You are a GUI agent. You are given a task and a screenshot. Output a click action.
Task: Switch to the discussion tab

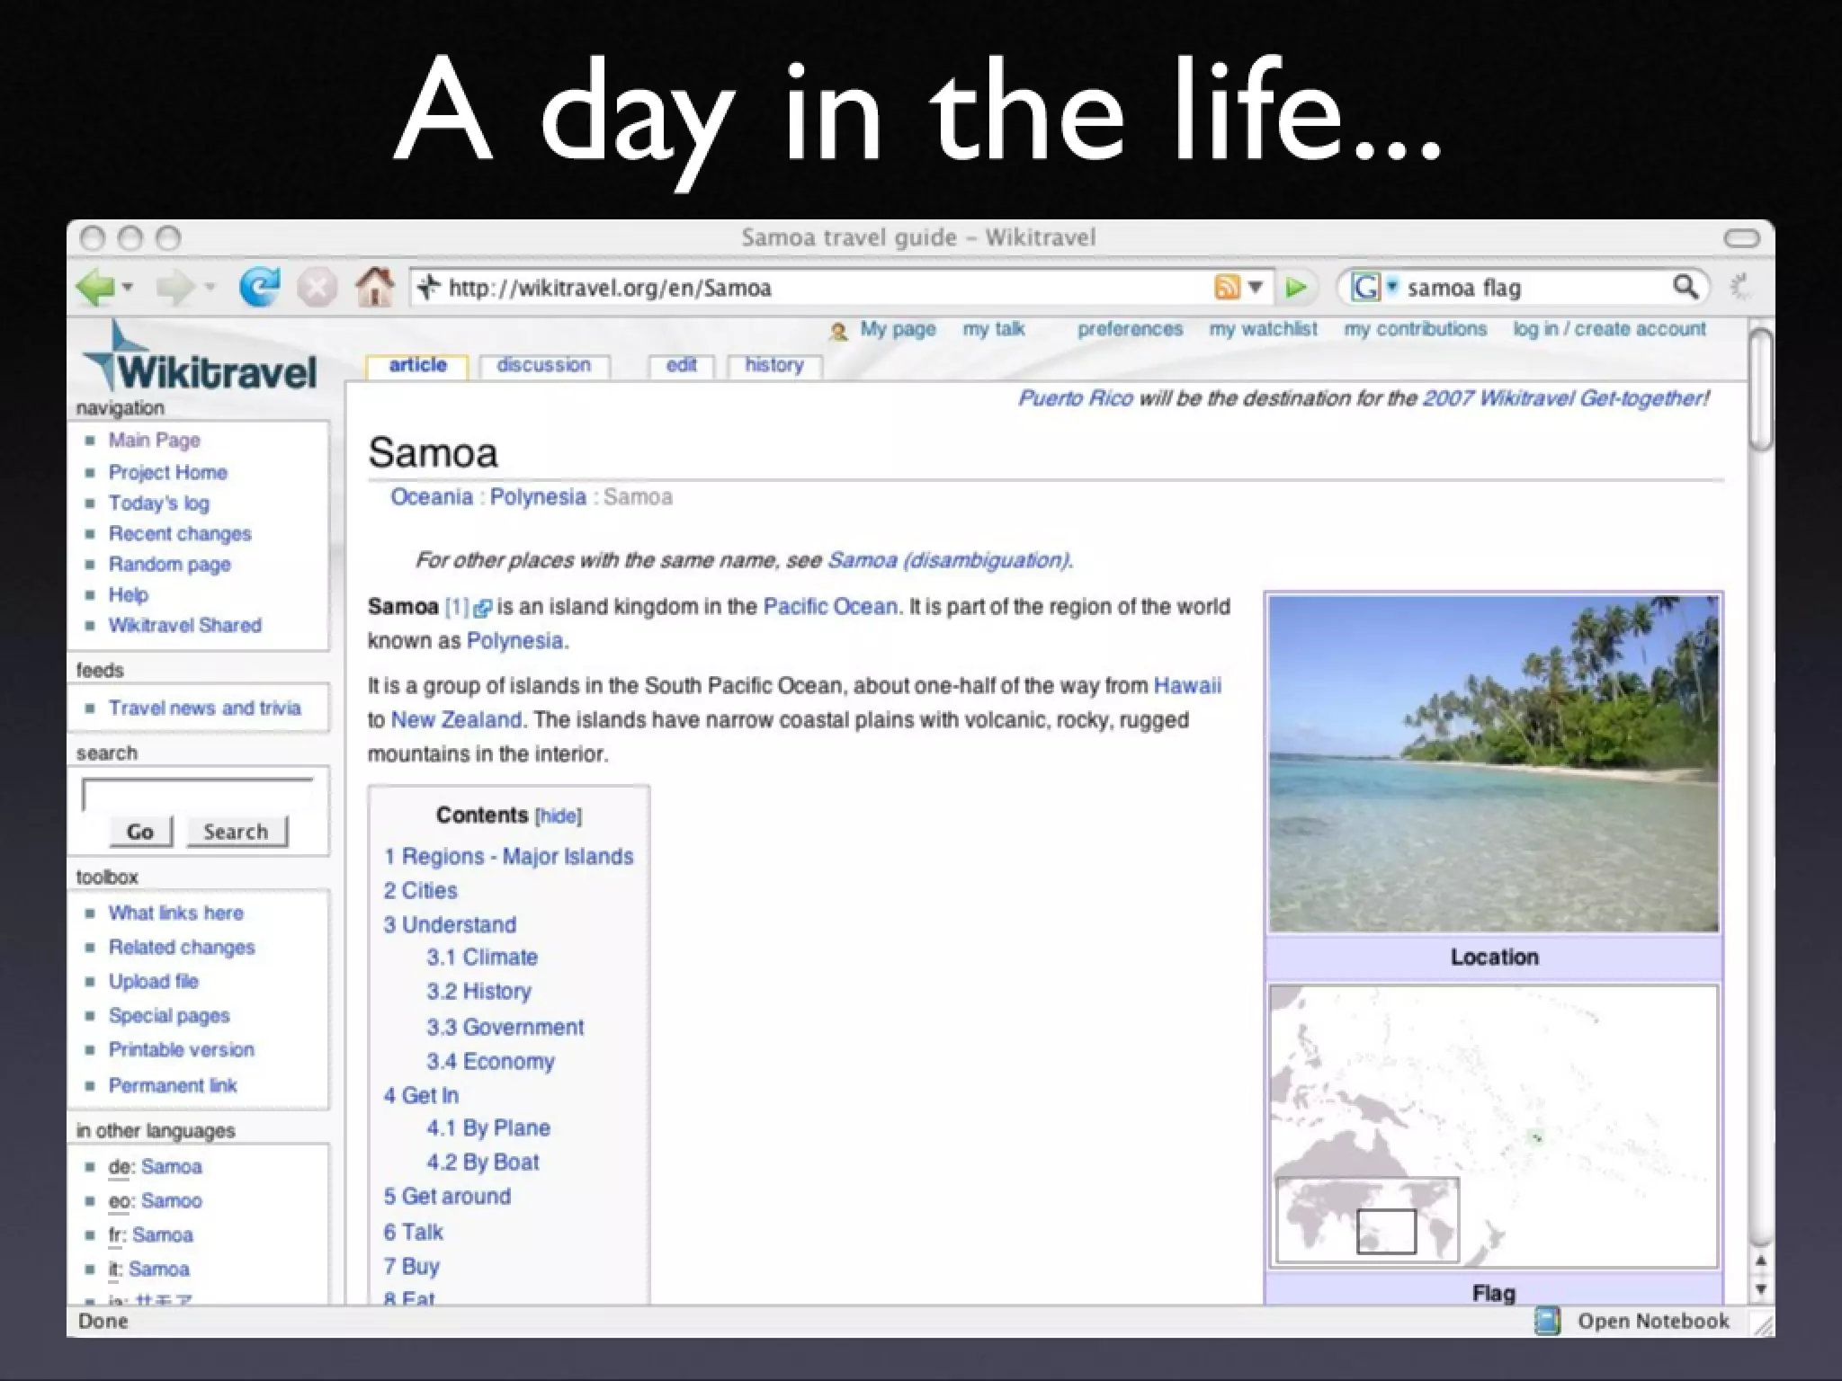click(543, 365)
